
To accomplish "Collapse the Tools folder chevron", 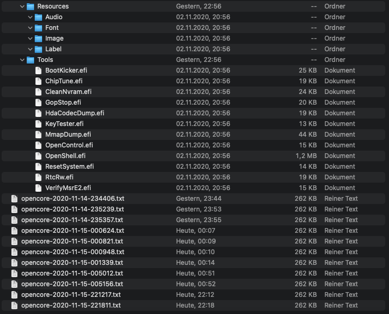I will (22, 60).
